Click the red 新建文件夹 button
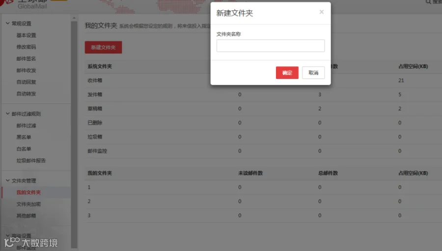442x251 pixels. click(x=103, y=47)
